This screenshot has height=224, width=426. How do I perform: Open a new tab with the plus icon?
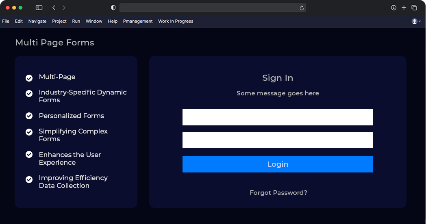pos(404,8)
